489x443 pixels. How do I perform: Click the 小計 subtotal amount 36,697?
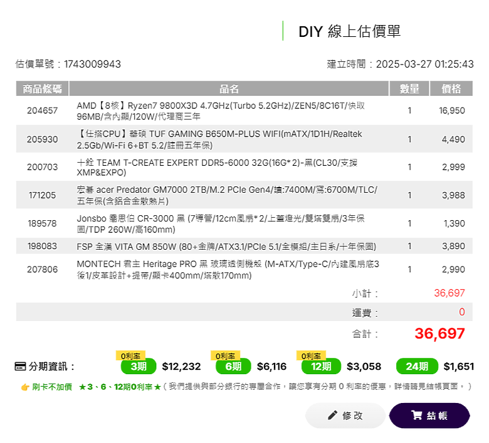[x=450, y=293]
